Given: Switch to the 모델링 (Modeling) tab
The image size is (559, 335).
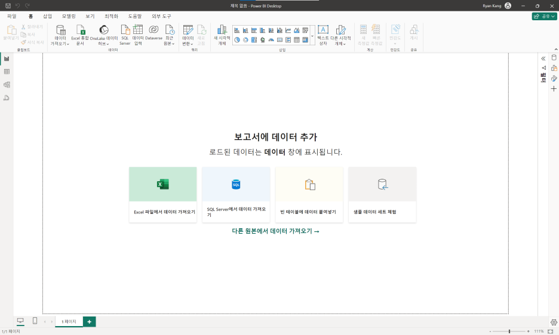Looking at the screenshot, I should (x=69, y=16).
